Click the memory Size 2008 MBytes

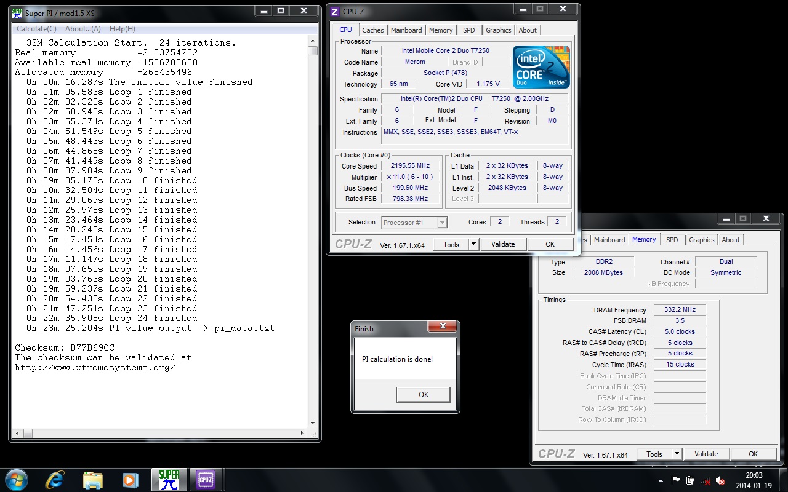click(603, 273)
